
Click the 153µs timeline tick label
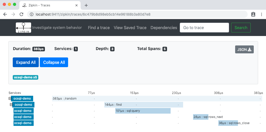point(134,93)
